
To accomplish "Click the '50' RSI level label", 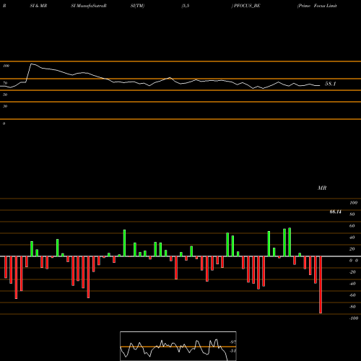I will point(5,95).
